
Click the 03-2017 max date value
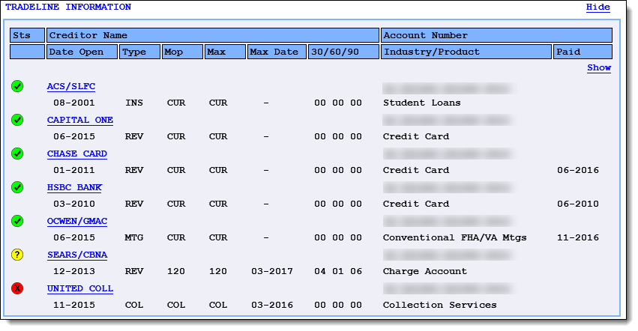[x=272, y=272]
